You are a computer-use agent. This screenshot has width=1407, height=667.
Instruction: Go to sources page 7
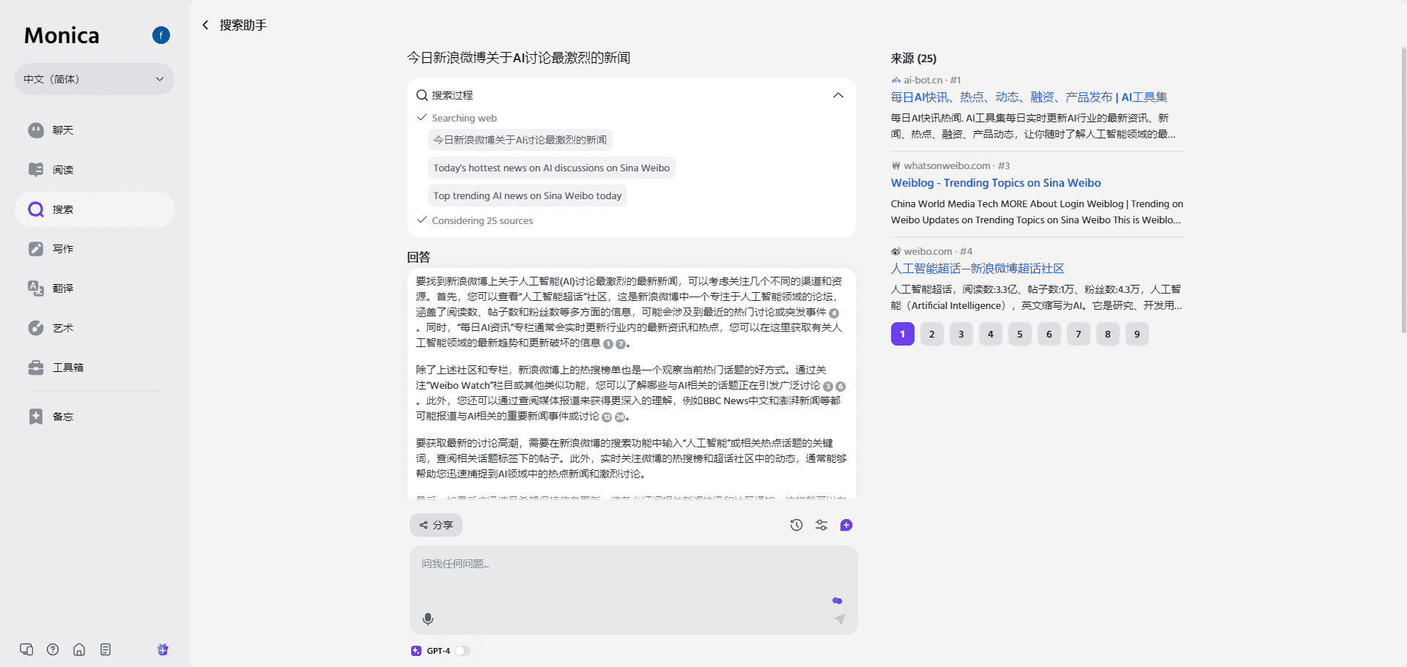click(x=1079, y=334)
